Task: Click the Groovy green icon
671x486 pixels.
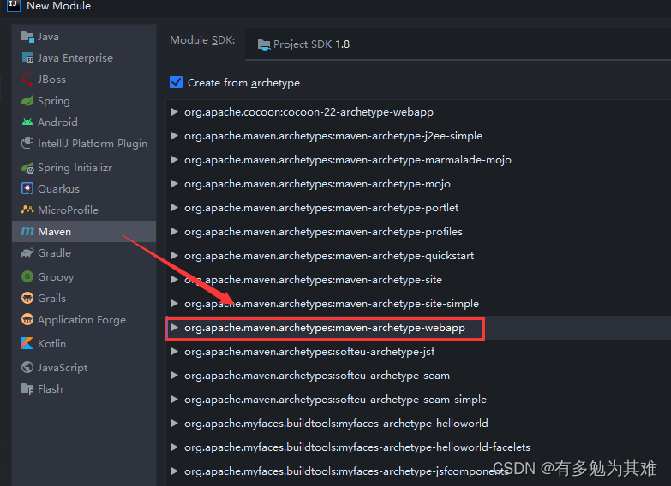Action: tap(27, 276)
